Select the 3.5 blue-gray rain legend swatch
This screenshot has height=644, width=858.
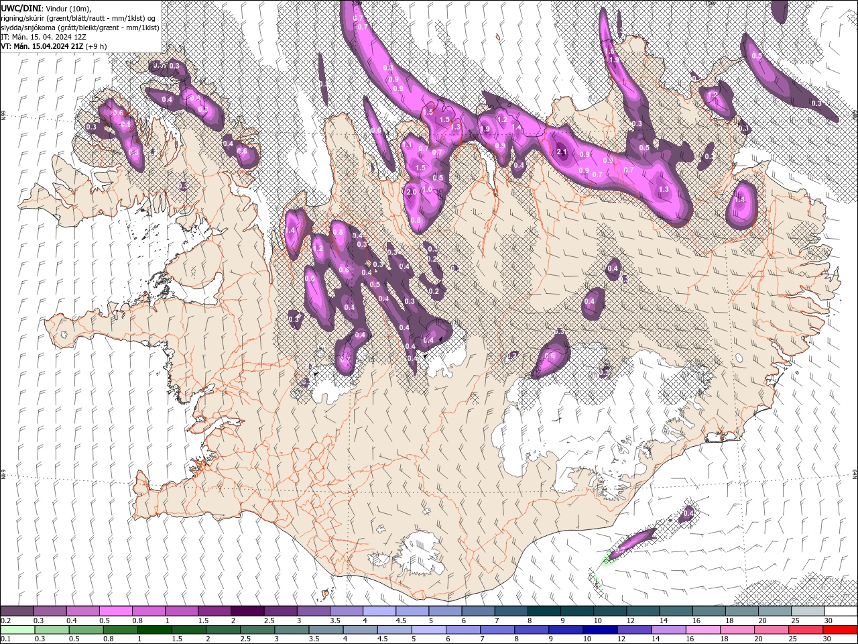325,630
